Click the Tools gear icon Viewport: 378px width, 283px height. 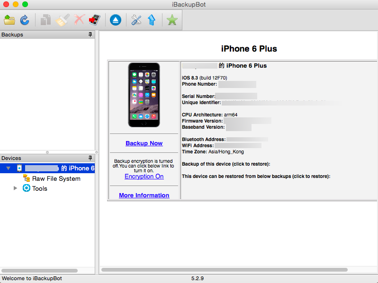26,188
